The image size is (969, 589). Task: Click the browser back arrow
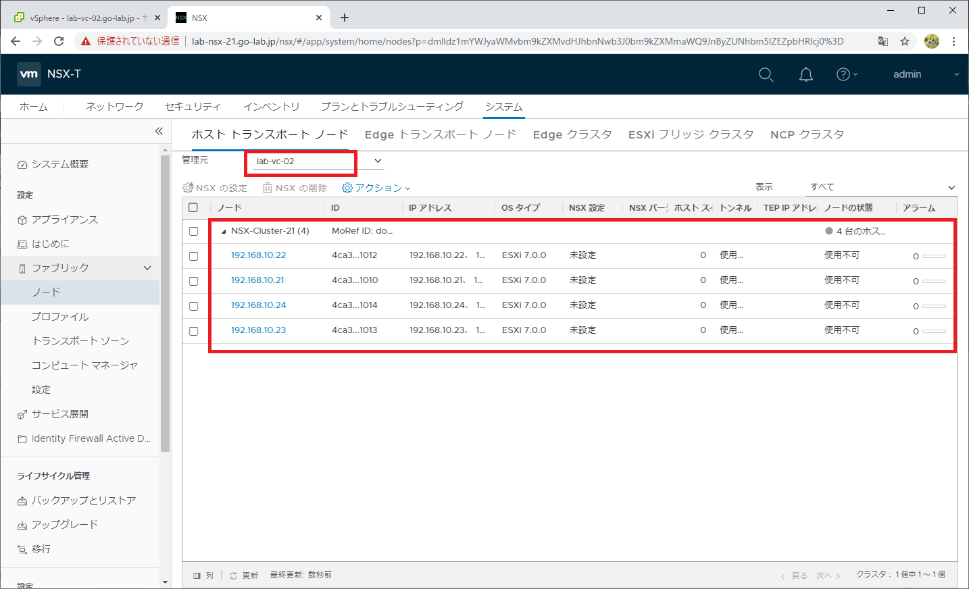click(16, 41)
